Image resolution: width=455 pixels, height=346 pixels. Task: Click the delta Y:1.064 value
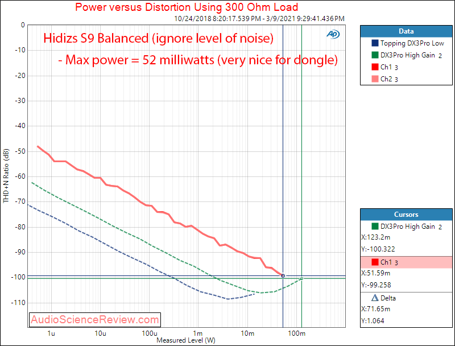pos(373,321)
